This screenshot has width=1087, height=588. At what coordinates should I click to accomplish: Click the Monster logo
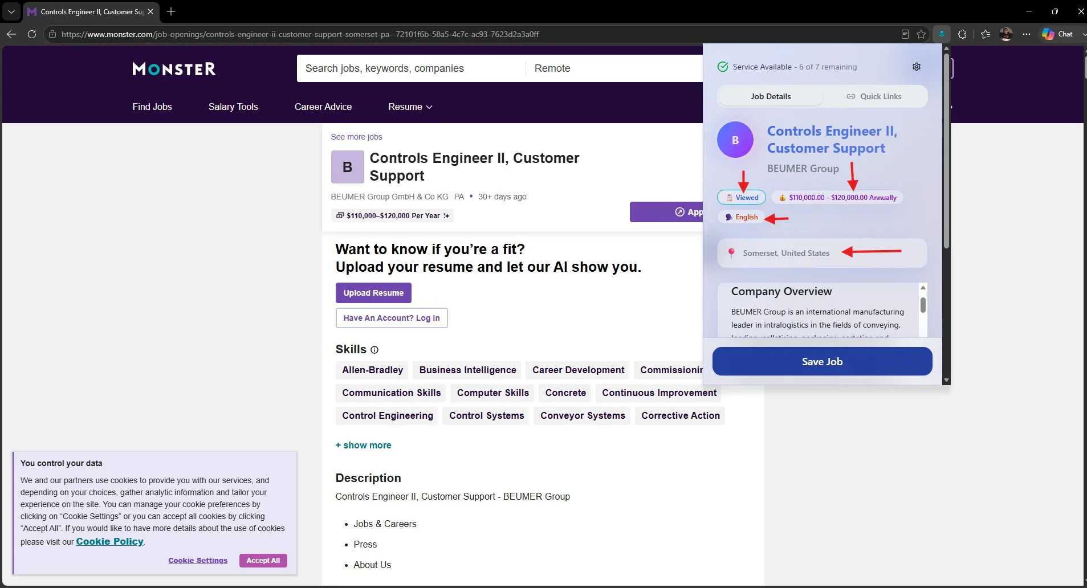pos(174,69)
